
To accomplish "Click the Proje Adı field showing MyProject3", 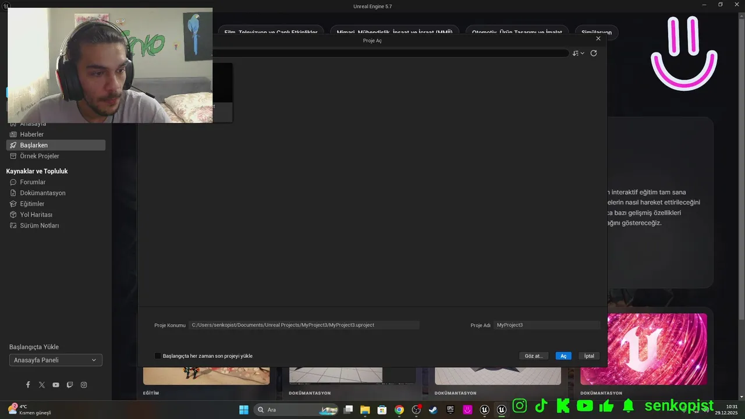I will (x=547, y=325).
